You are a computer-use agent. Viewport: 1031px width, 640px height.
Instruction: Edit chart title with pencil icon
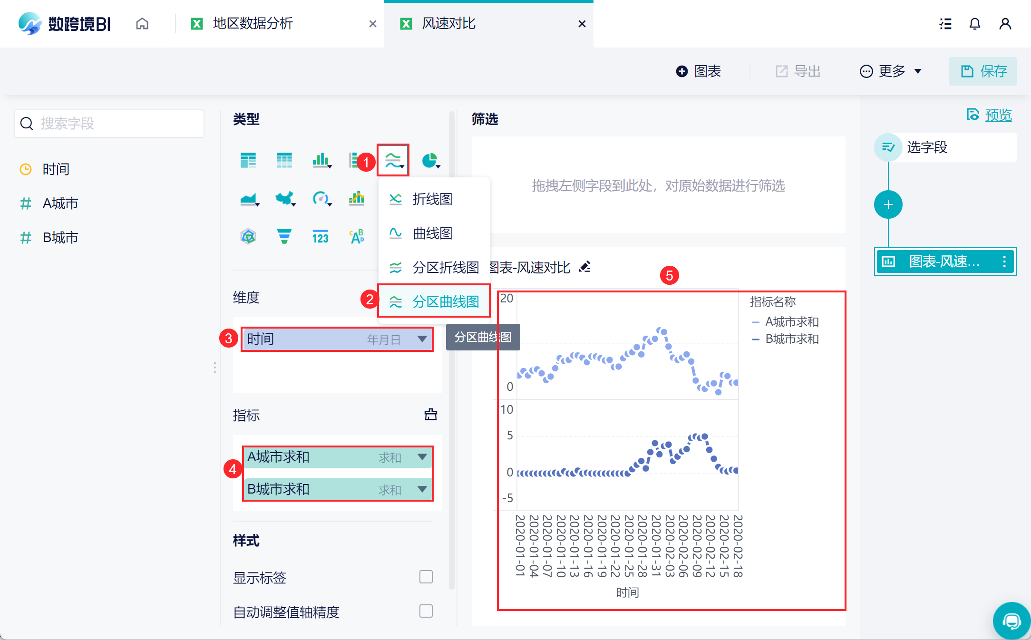click(585, 267)
